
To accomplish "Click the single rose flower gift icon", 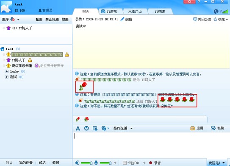I will point(78,119).
